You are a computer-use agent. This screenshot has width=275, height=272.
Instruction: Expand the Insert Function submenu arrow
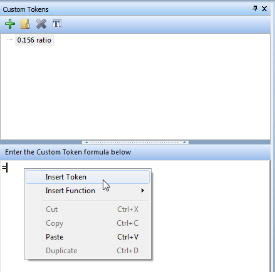(x=143, y=191)
